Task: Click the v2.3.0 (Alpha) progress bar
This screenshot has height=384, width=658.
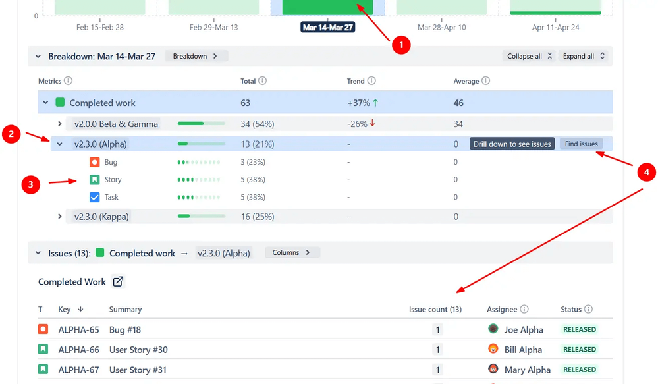Action: 202,144
